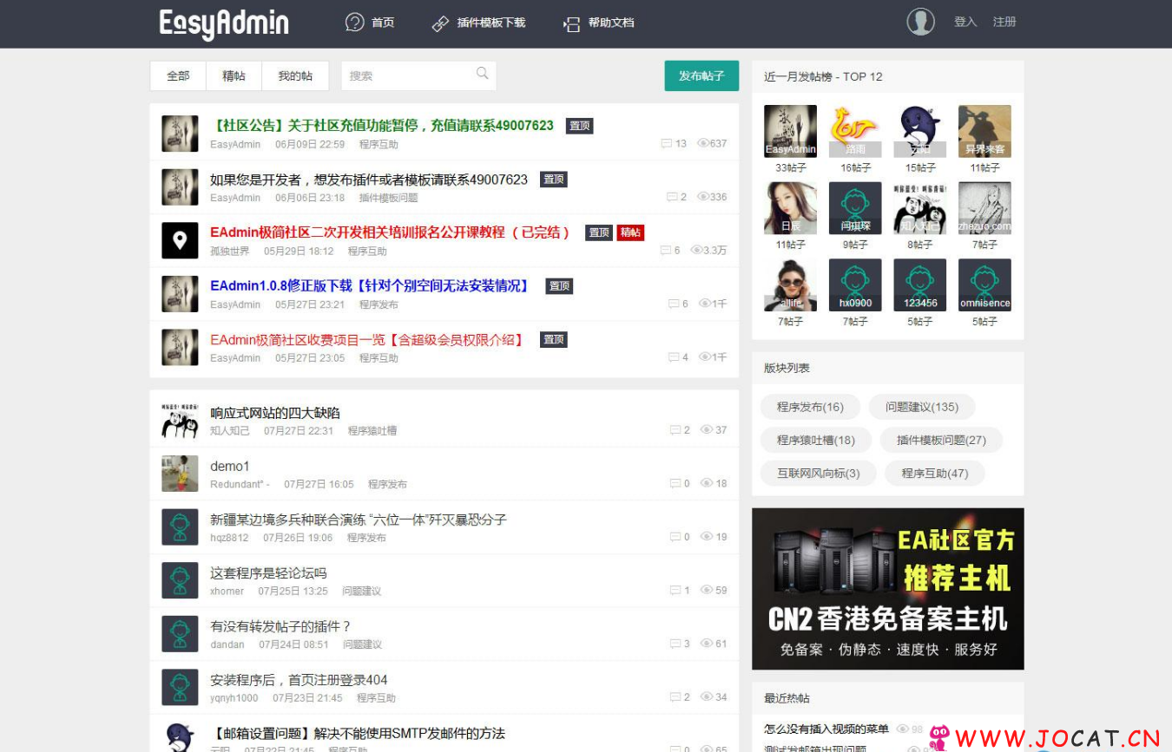1172x752 pixels.
Task: Select 插件模板问题(27) section tag
Action: (x=941, y=440)
